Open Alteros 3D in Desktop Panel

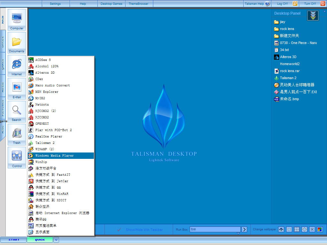pos(285,57)
